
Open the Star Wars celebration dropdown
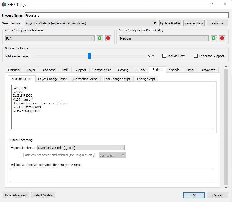[x=112, y=155]
